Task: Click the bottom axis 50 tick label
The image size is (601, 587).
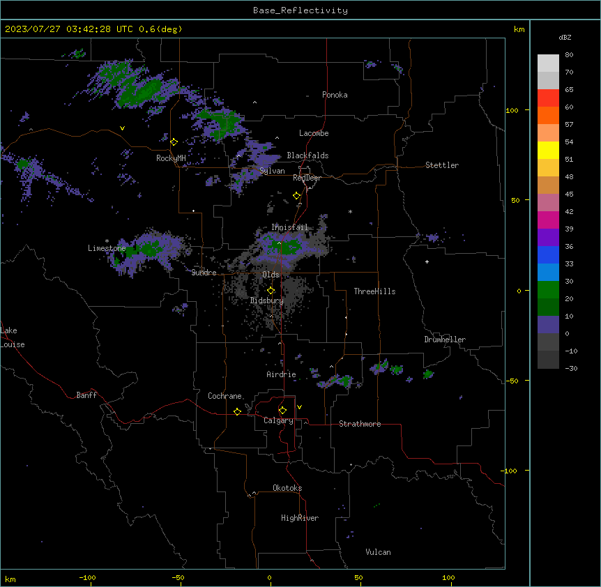Action: click(358, 577)
